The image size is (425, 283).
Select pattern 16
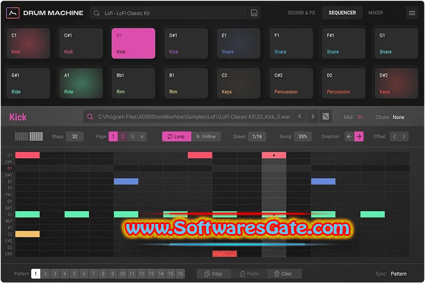pyautogui.click(x=180, y=274)
